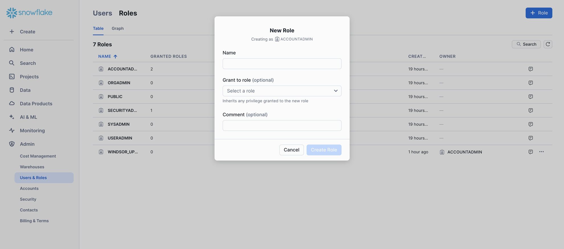Switch to the Users heading tab

pyautogui.click(x=103, y=13)
